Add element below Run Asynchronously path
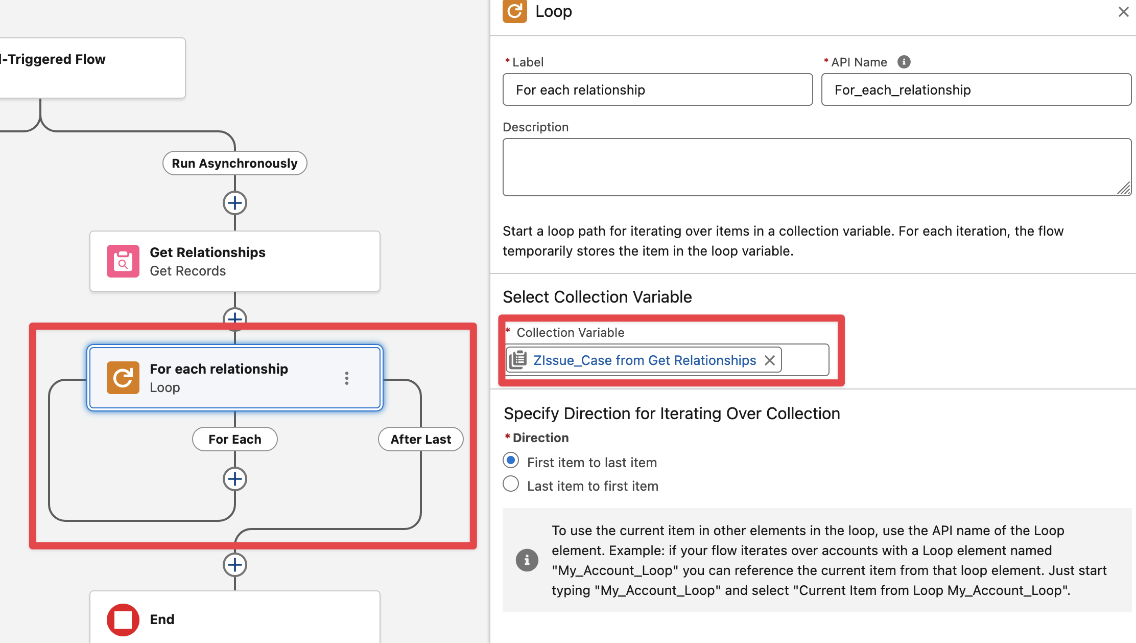This screenshot has width=1136, height=643. pos(235,203)
